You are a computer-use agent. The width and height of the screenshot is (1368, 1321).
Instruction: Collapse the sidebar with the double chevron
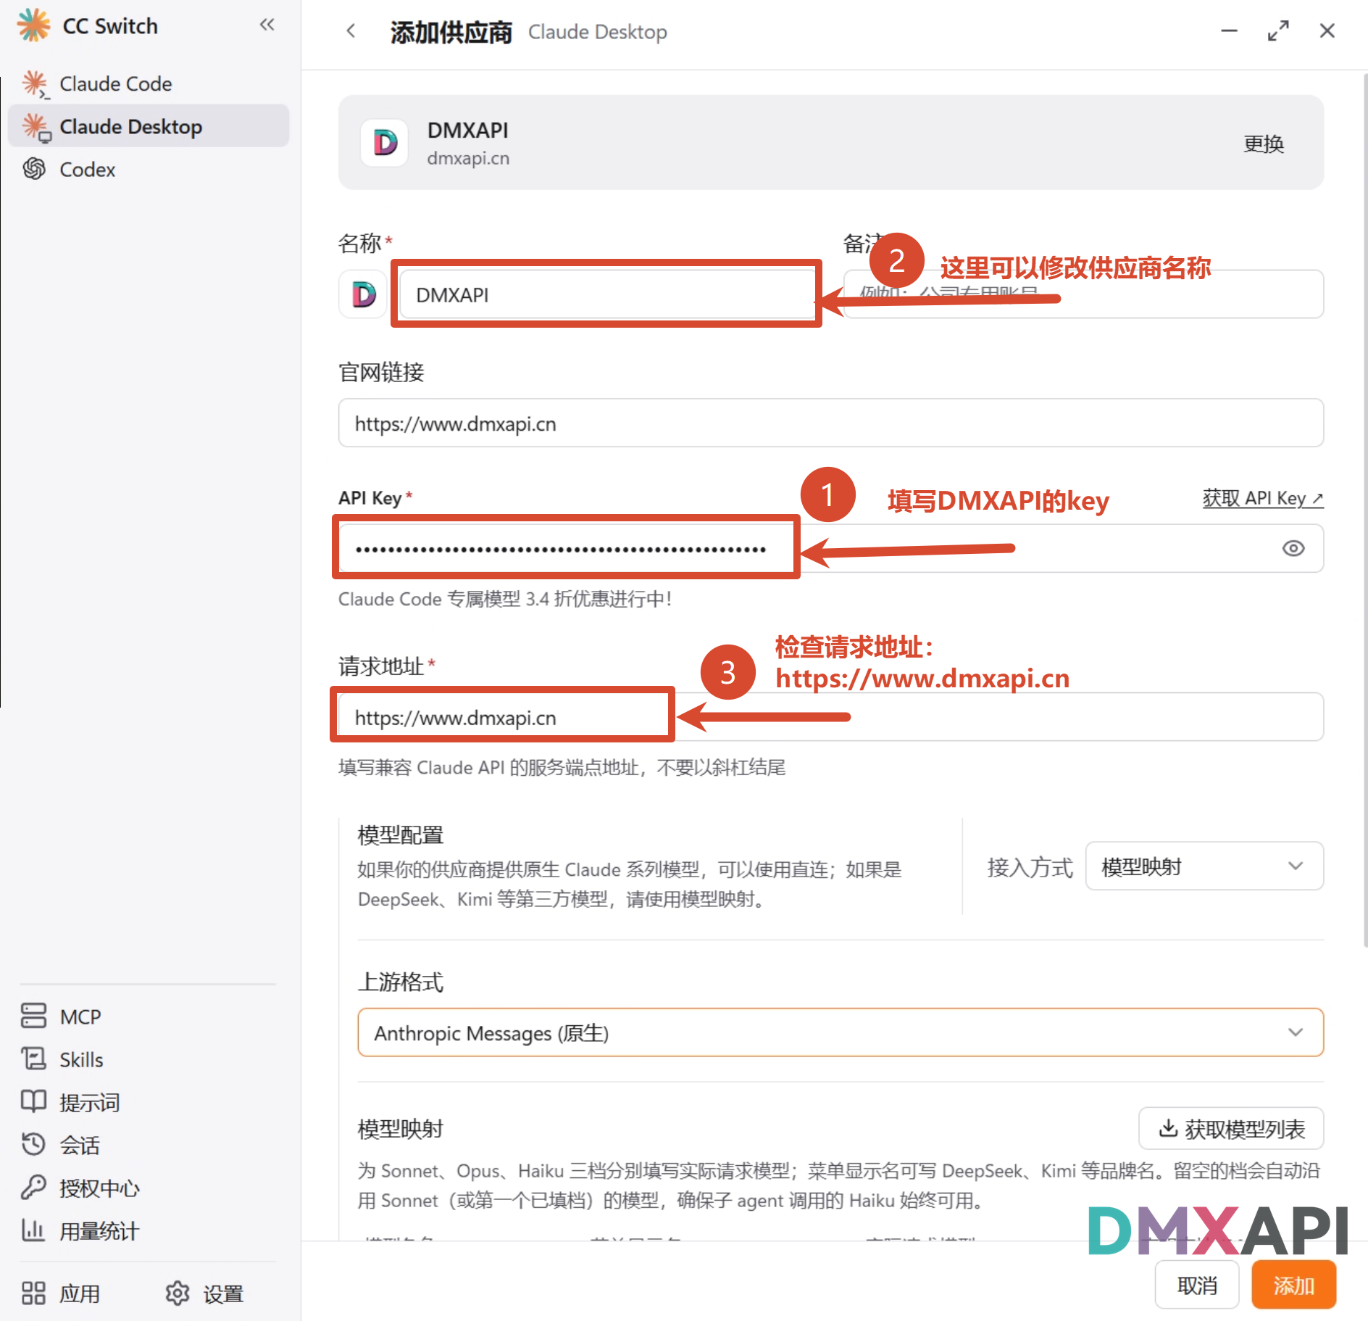[x=267, y=25]
